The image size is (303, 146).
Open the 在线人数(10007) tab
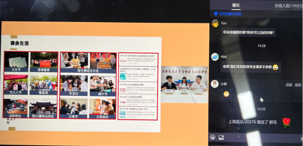tap(288, 6)
